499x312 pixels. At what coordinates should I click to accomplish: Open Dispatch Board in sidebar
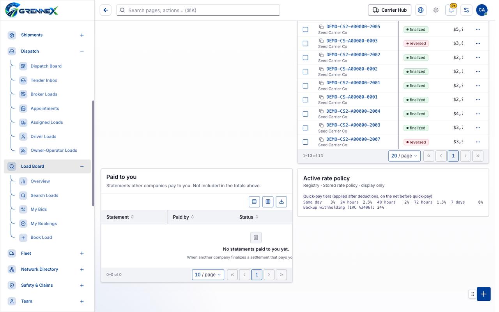[x=46, y=66]
